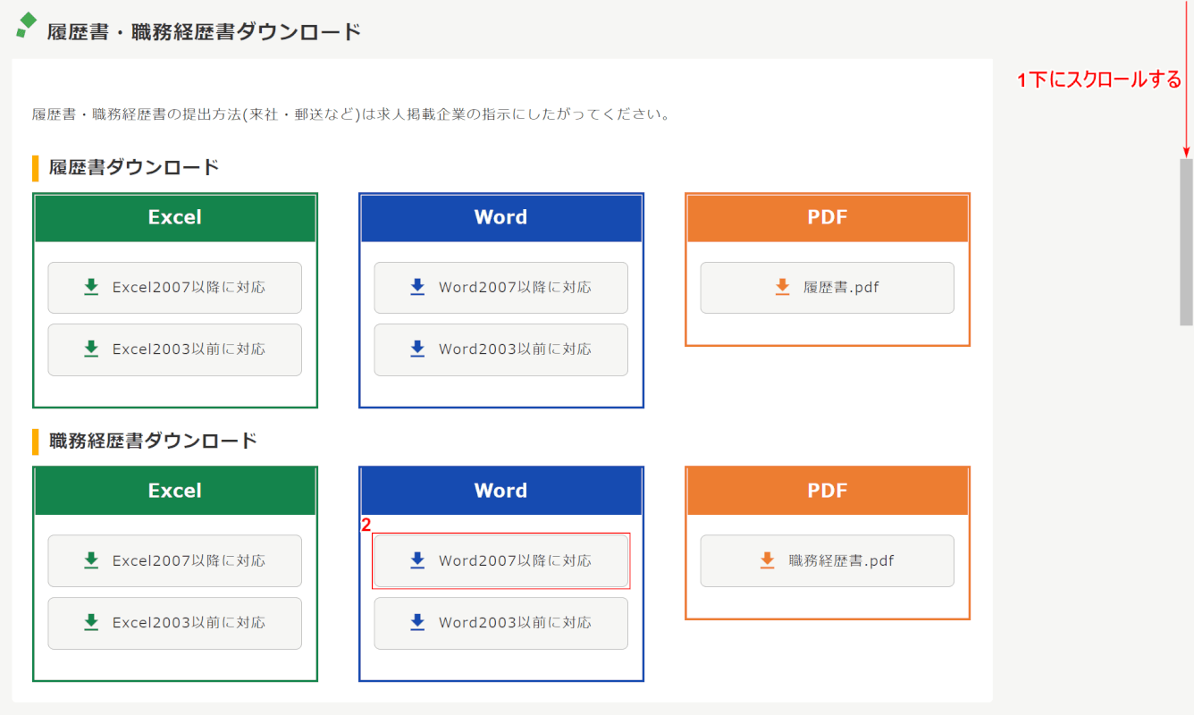Click the green download icon for 職務経歴書 Excel2003
The height and width of the screenshot is (715, 1194).
pos(90,623)
